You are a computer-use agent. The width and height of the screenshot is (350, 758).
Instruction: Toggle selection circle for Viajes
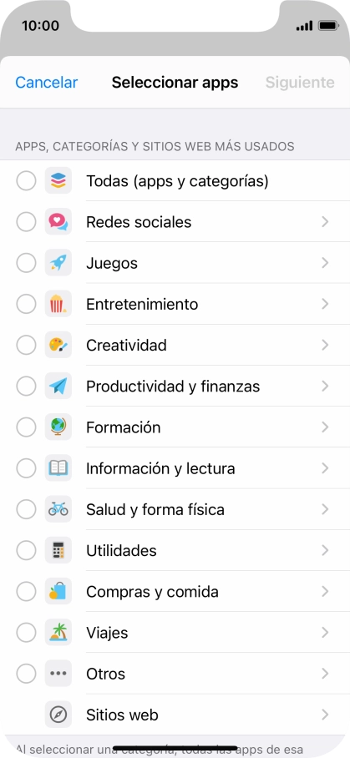(x=26, y=633)
